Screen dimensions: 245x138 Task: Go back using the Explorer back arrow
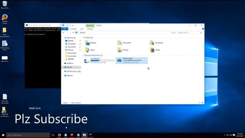[64, 33]
